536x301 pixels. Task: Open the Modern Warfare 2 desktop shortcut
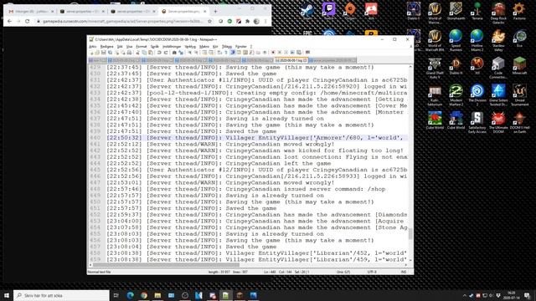(x=456, y=94)
